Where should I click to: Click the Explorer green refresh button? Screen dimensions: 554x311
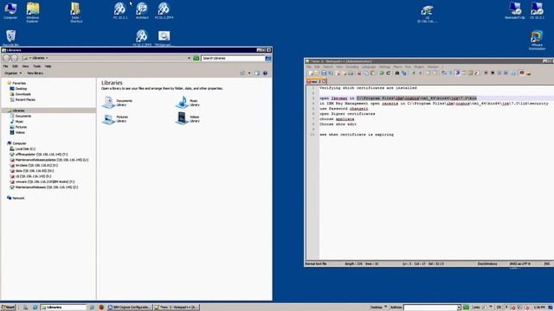pos(196,58)
